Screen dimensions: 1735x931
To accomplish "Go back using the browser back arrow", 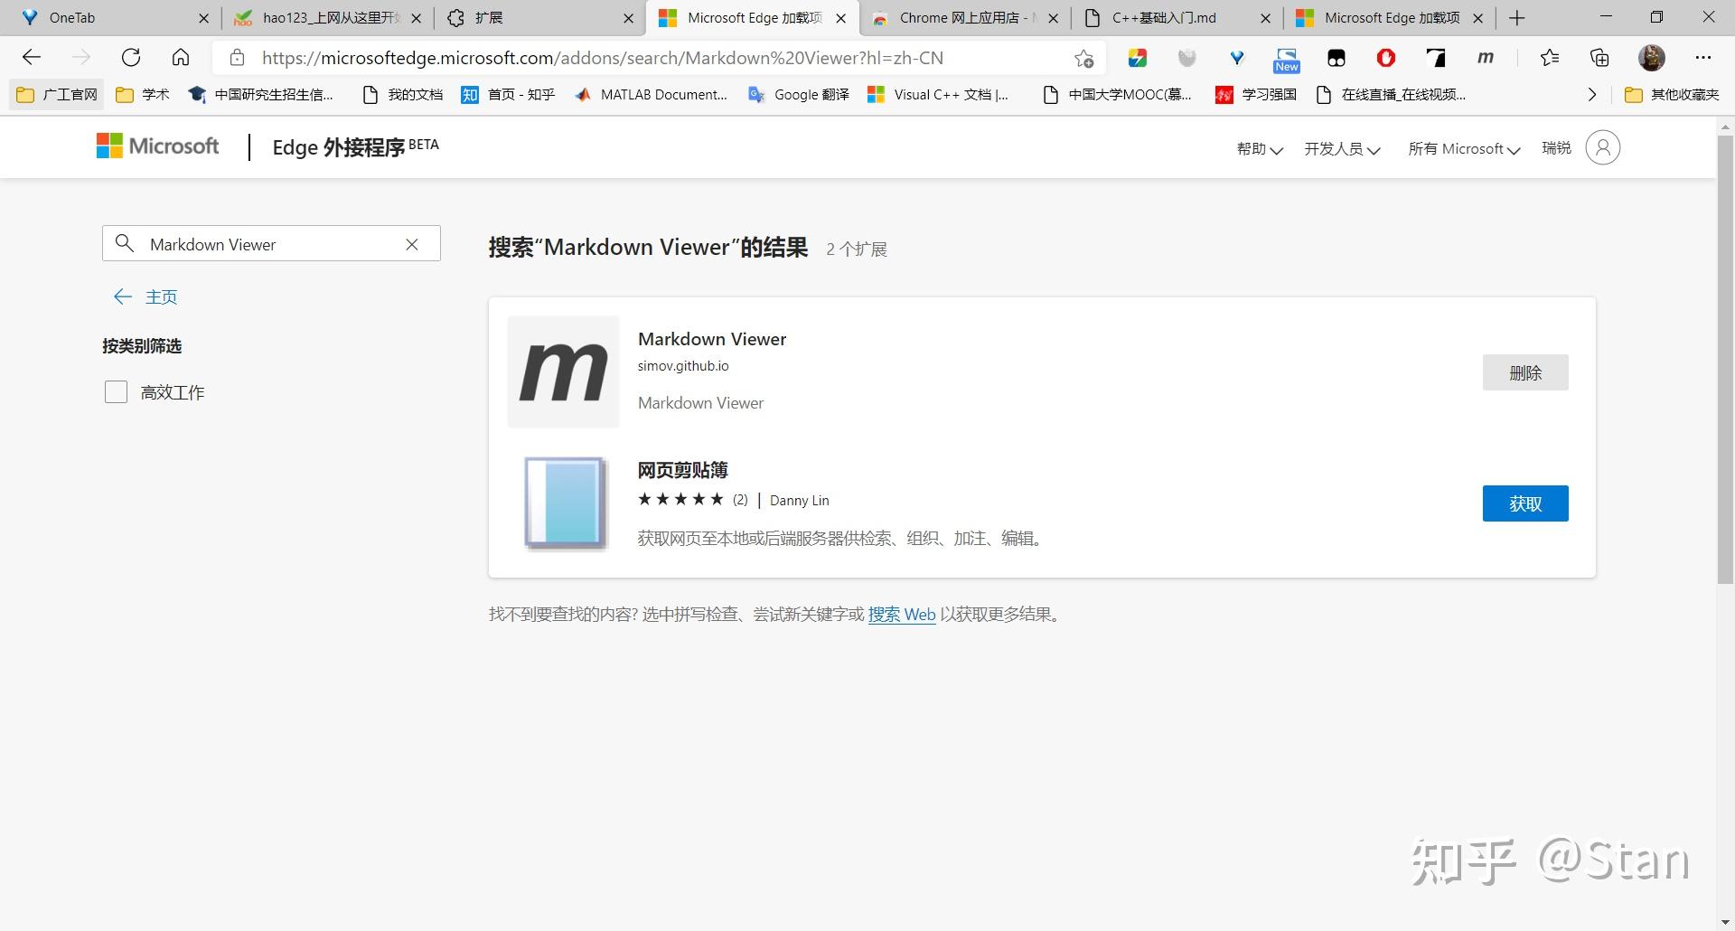I will tap(32, 58).
